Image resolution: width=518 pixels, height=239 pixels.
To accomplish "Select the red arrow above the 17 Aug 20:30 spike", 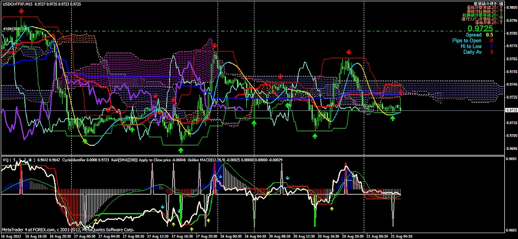I will (215, 46).
